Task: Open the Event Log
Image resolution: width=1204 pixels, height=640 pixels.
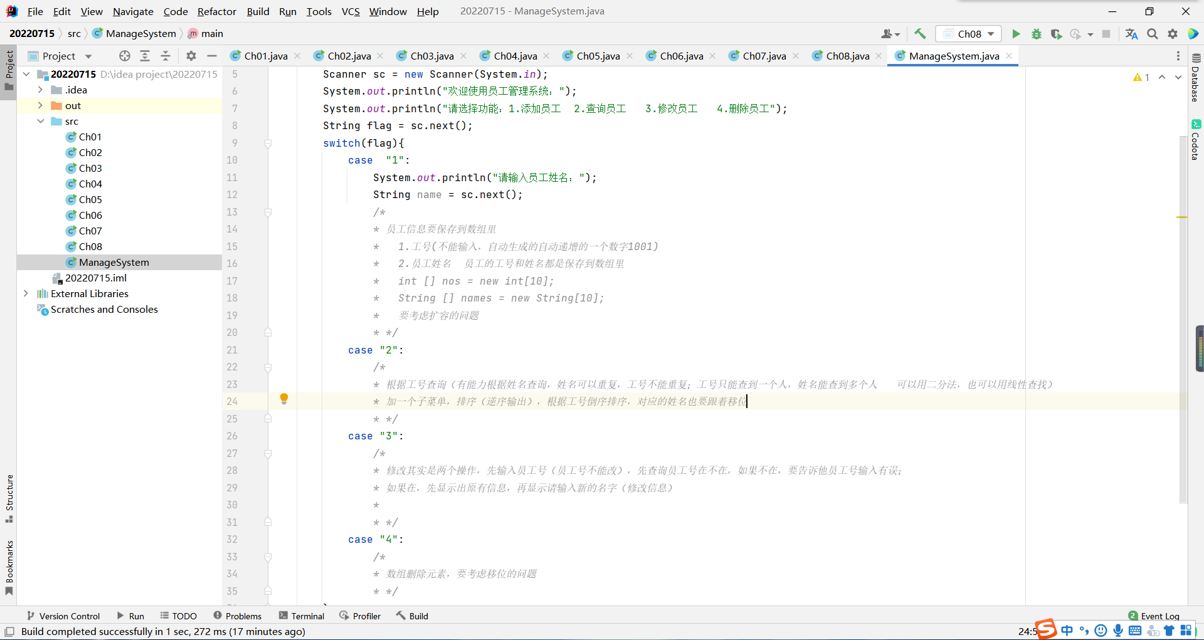Action: point(1154,616)
